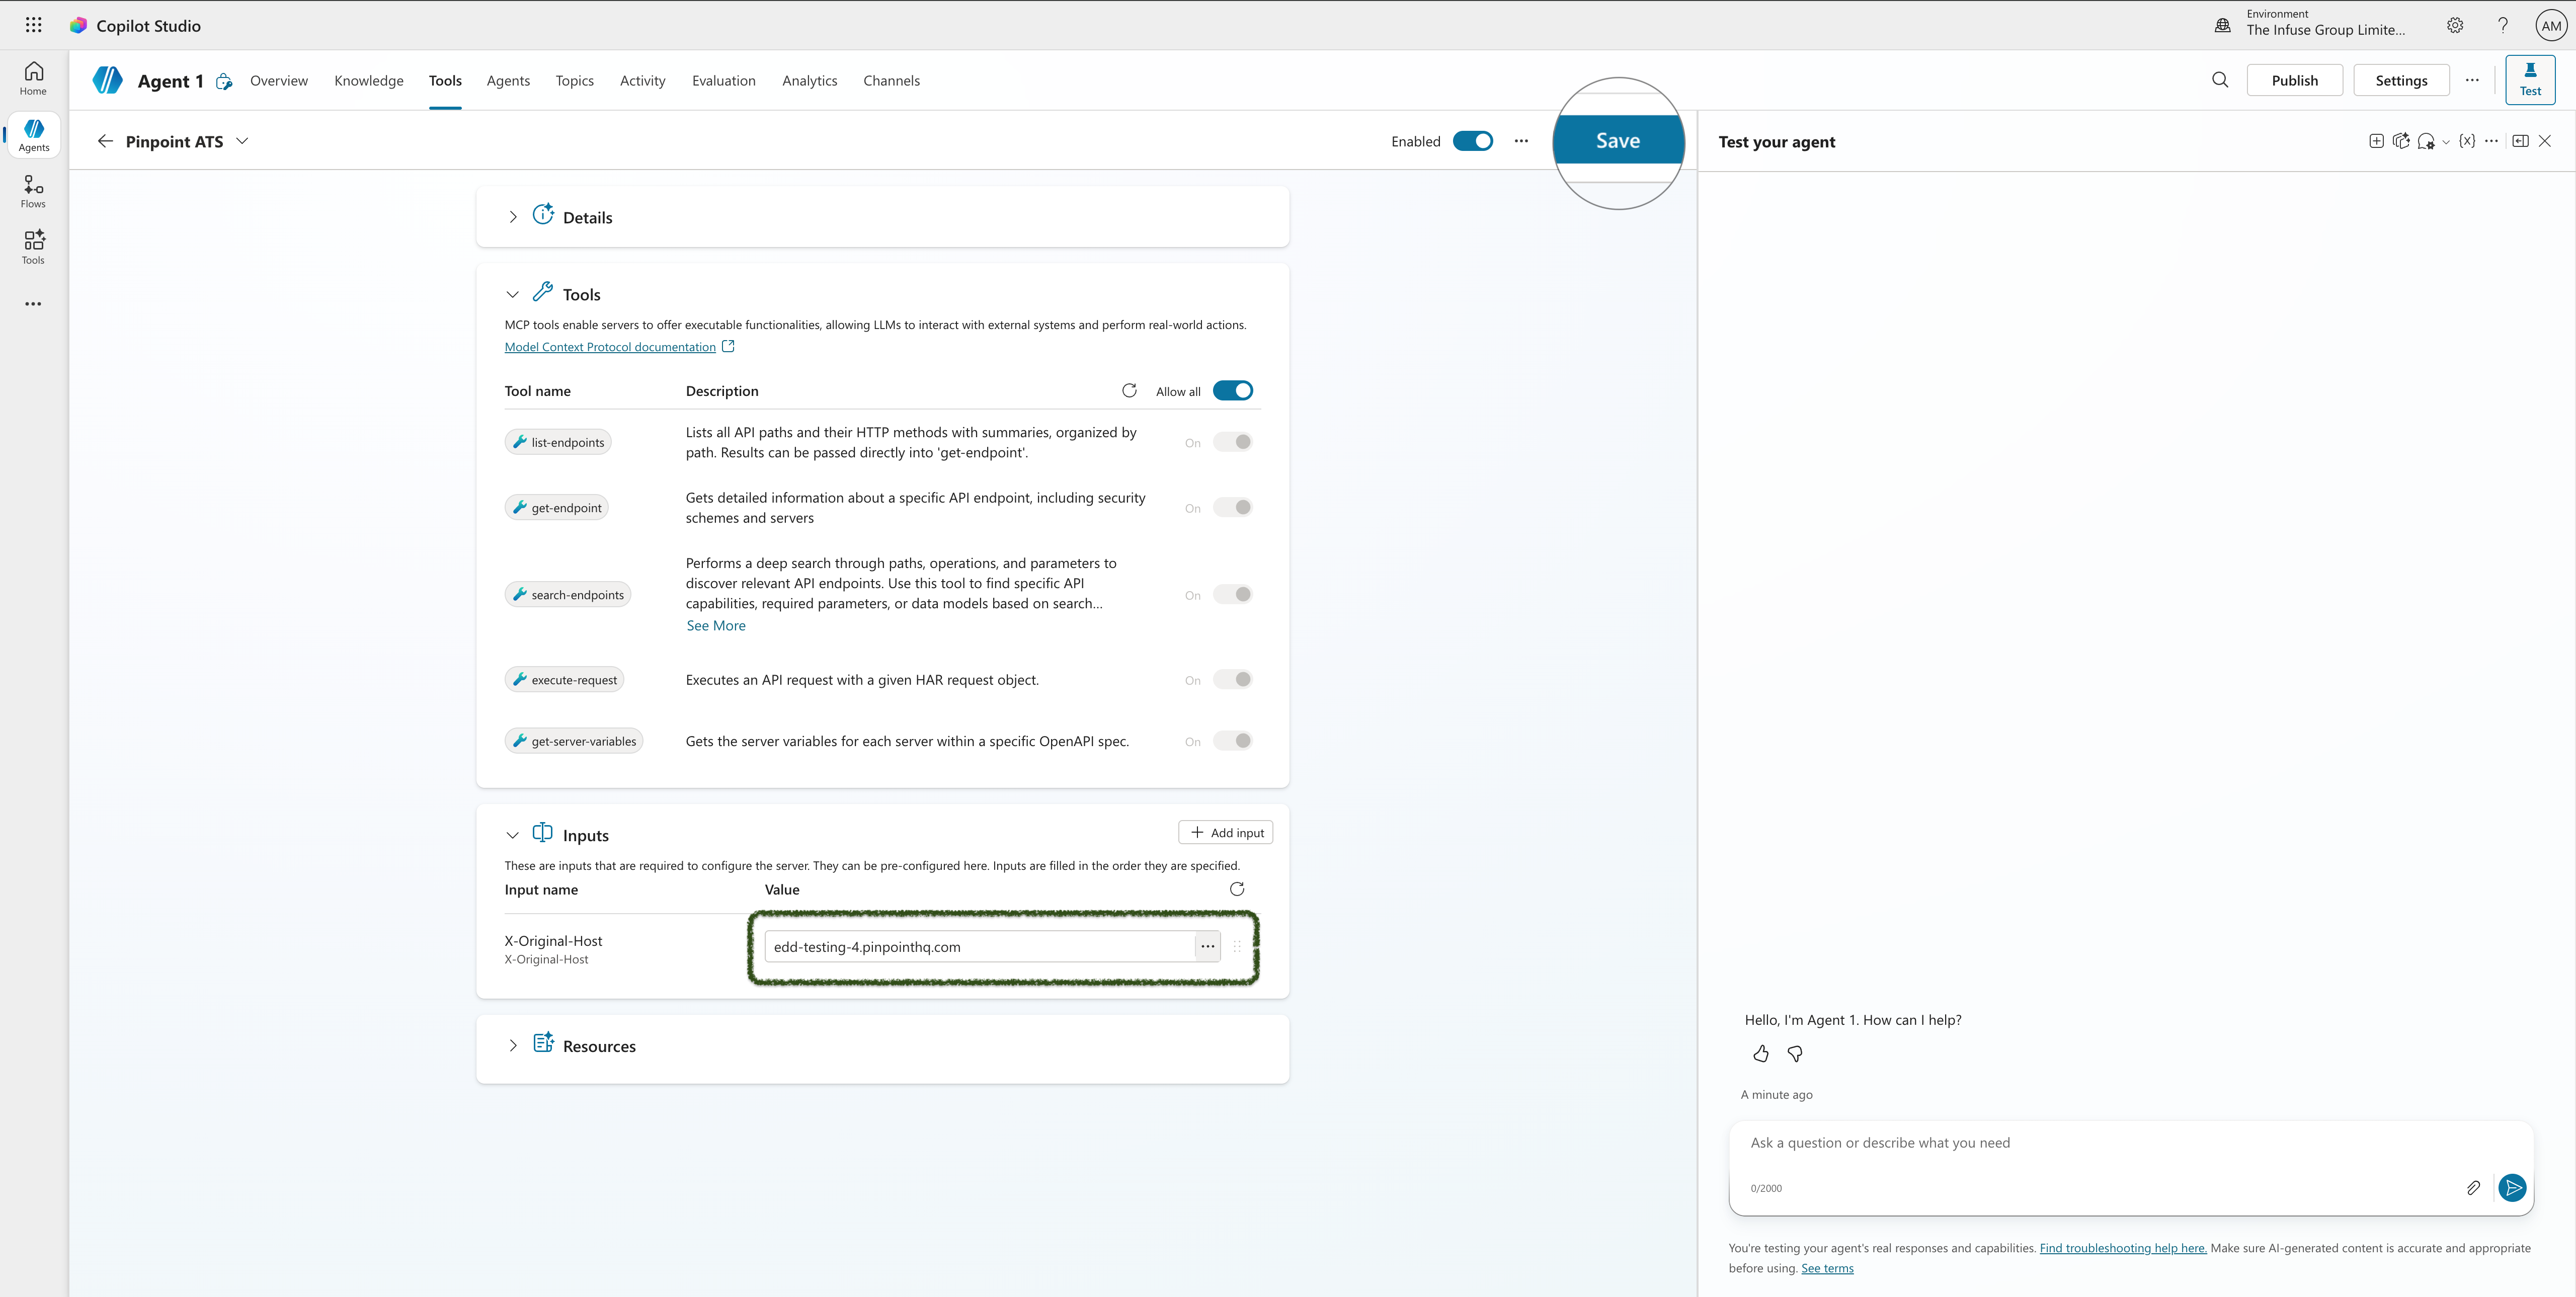Expand the Resources section
Viewport: 2576px width, 1297px height.
point(513,1045)
